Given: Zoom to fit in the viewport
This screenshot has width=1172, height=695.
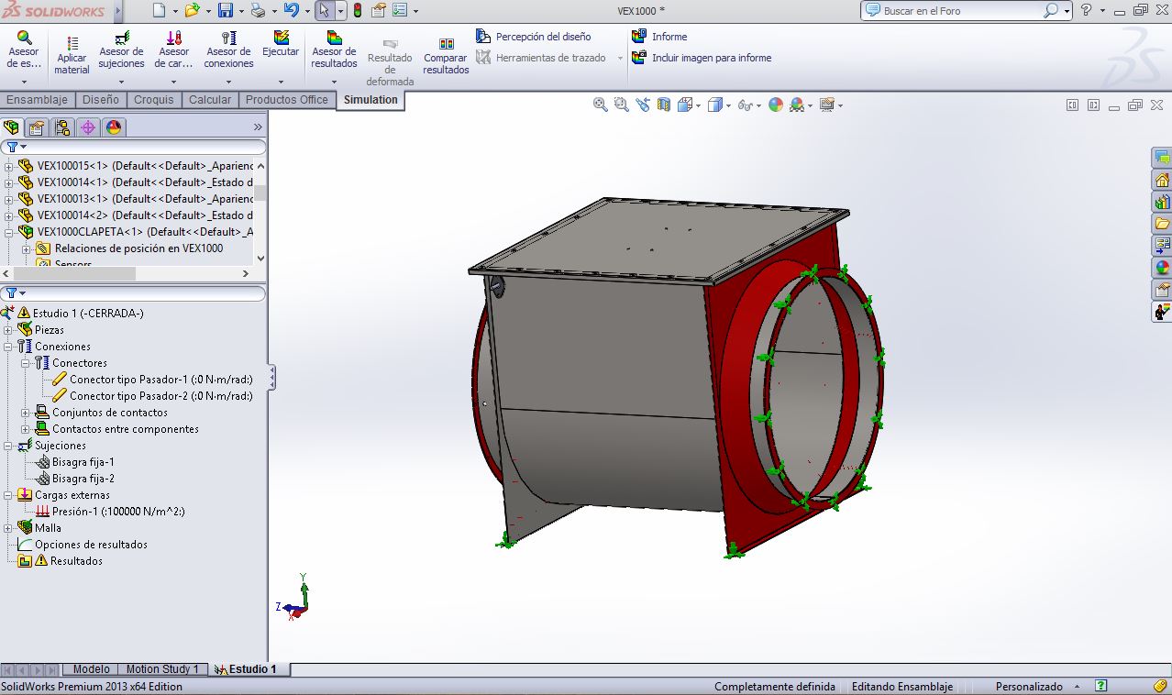Looking at the screenshot, I should pyautogui.click(x=601, y=105).
